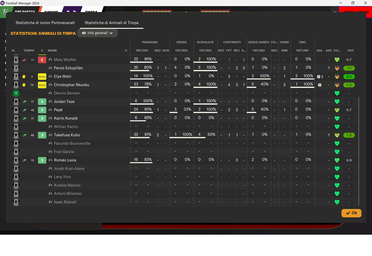The height and width of the screenshot is (256, 372).
Task: Click Isaac Babadi's green condition heart
Action: (337, 202)
